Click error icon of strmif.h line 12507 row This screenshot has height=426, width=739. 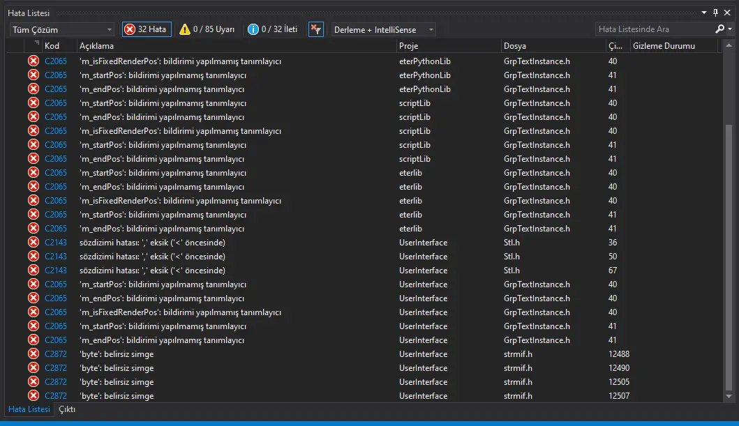33,396
